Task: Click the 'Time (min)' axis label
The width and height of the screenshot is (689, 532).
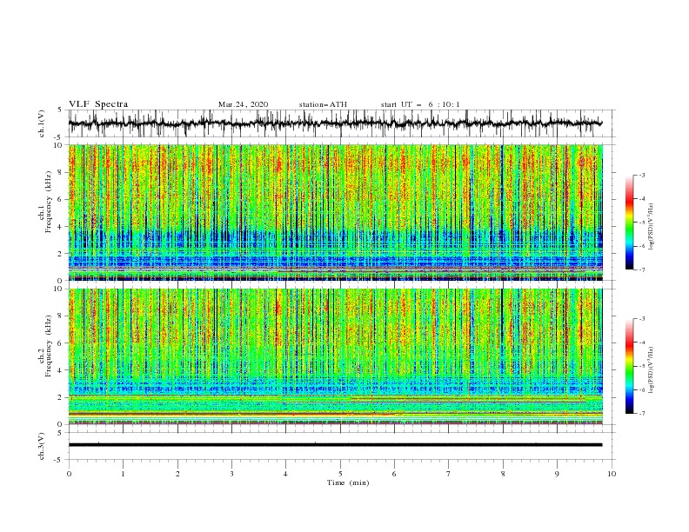Action: [348, 482]
